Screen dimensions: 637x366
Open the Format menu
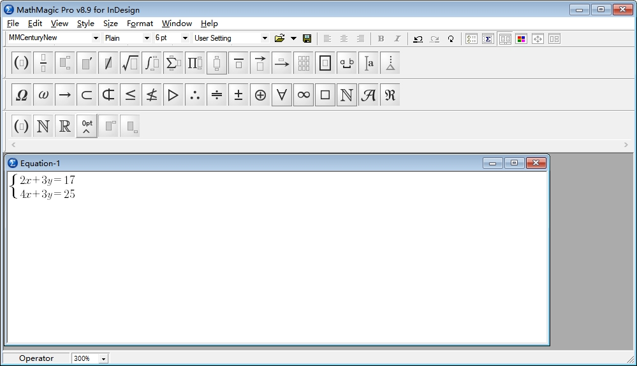(140, 24)
